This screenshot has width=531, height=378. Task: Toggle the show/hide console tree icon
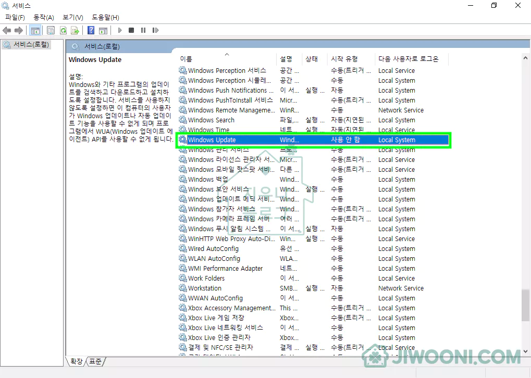(35, 30)
